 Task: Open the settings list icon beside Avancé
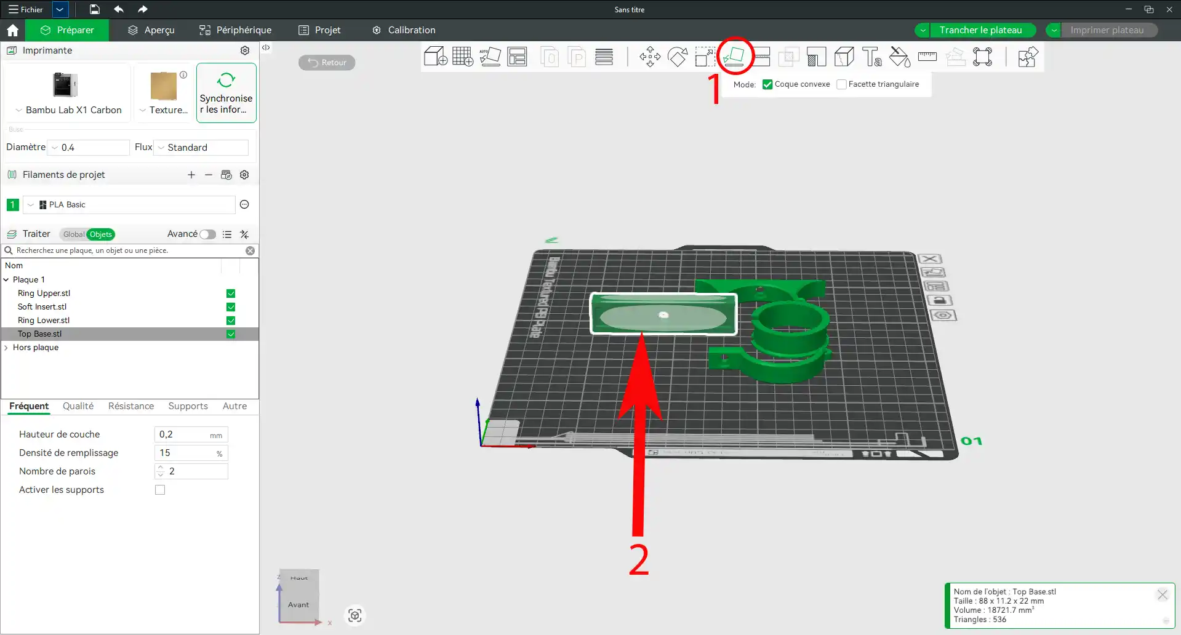[x=227, y=234]
